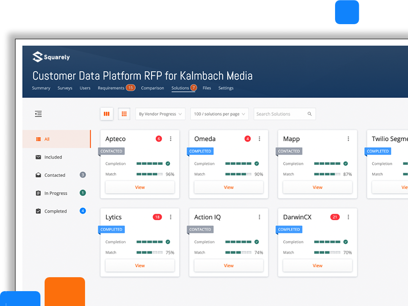Screen dimensions: 408x306
Task: Switch to grid view layout
Action: pos(124,114)
